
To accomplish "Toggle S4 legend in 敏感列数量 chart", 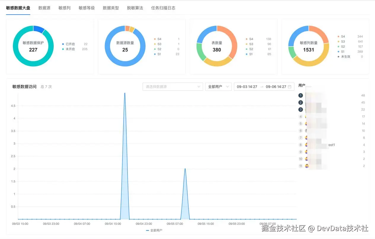I will pyautogui.click(x=341, y=36).
